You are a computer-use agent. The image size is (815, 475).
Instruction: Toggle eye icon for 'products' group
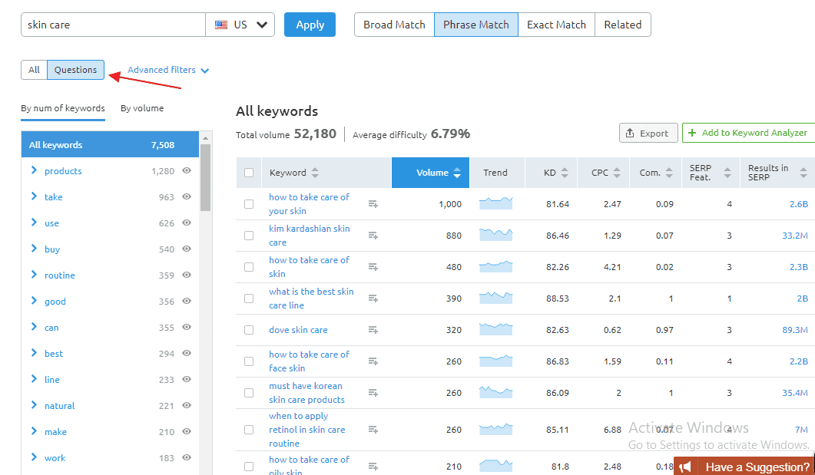tap(187, 171)
